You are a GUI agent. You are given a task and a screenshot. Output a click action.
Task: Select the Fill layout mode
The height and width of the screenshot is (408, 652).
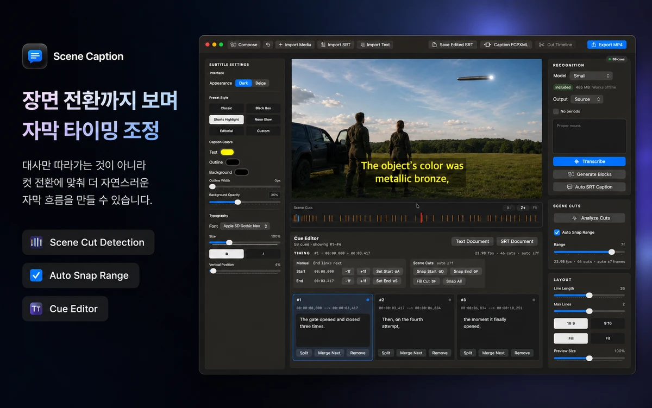(570, 338)
